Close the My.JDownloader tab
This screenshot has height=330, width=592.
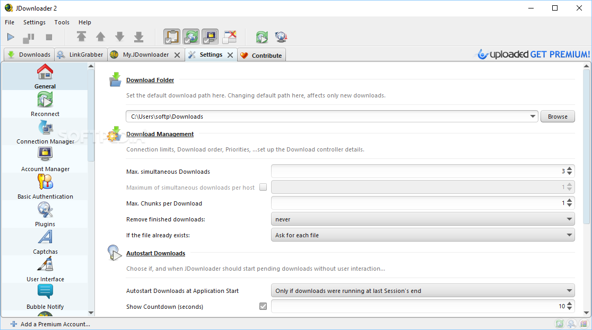[x=177, y=55]
